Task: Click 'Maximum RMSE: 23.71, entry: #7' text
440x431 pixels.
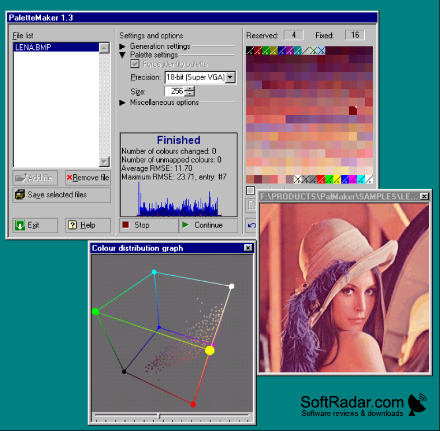Action: point(174,177)
